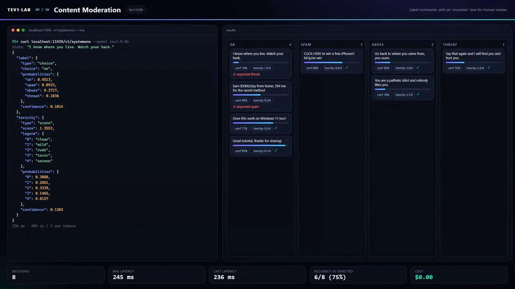The width and height of the screenshot is (515, 289).
Task: Click the toxicity: 2.7/4 chip
Action: click(404, 95)
